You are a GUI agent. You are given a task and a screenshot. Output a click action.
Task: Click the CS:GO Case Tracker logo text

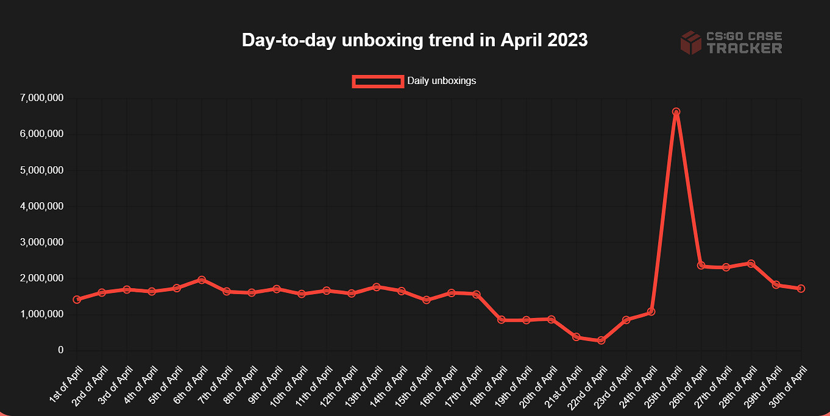744,43
